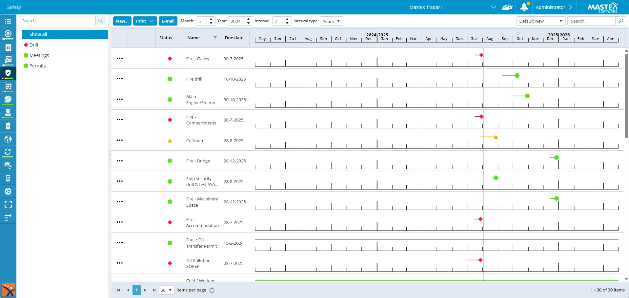Click the orange app logo bottom-left

(x=8, y=290)
